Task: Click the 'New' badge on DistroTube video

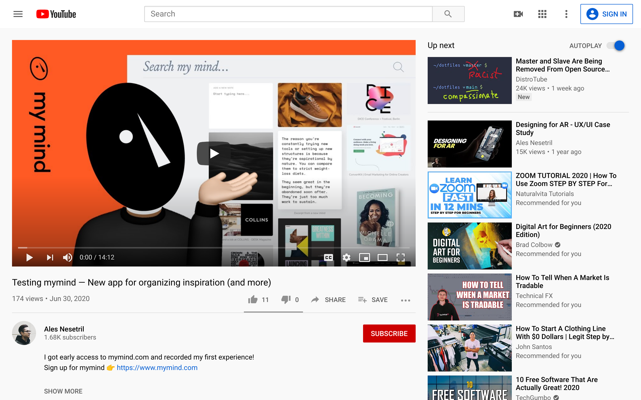Action: pos(524,97)
